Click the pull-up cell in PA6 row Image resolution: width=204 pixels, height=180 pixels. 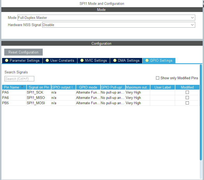click(113, 98)
